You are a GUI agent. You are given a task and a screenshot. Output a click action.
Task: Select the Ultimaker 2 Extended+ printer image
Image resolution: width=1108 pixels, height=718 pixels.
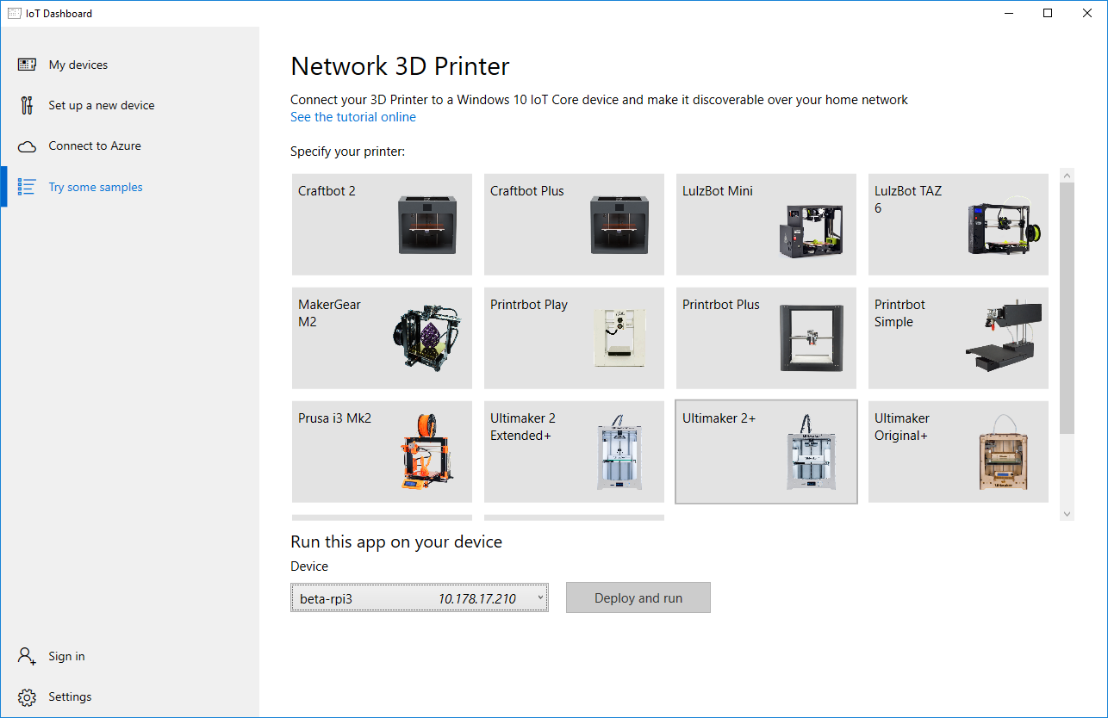tap(620, 453)
